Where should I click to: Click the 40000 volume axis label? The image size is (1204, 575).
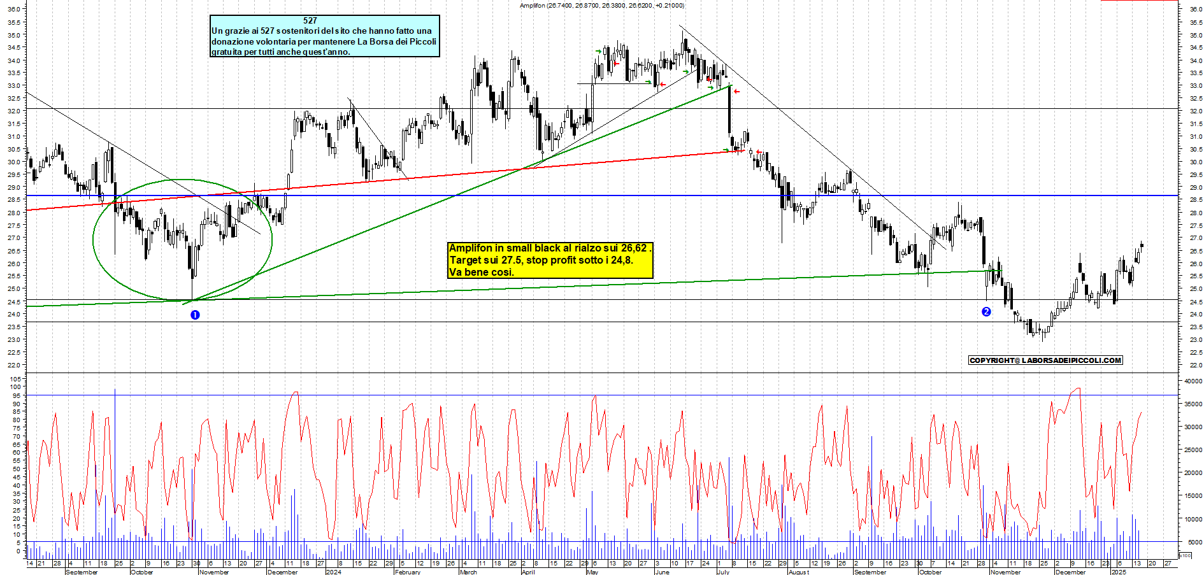coord(1193,381)
